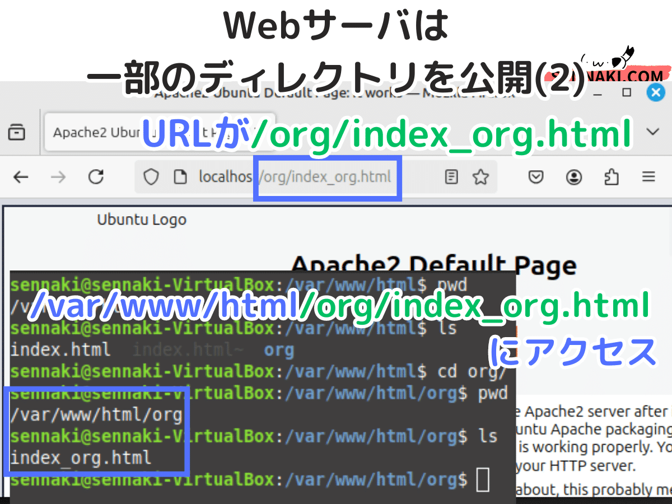This screenshot has width=672, height=504.
Task: Open the Firefox account icon
Action: (x=573, y=178)
